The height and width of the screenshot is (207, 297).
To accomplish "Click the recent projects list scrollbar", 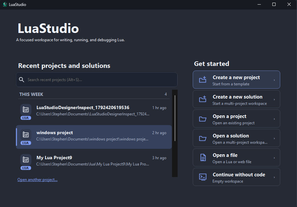I will pos(175,118).
